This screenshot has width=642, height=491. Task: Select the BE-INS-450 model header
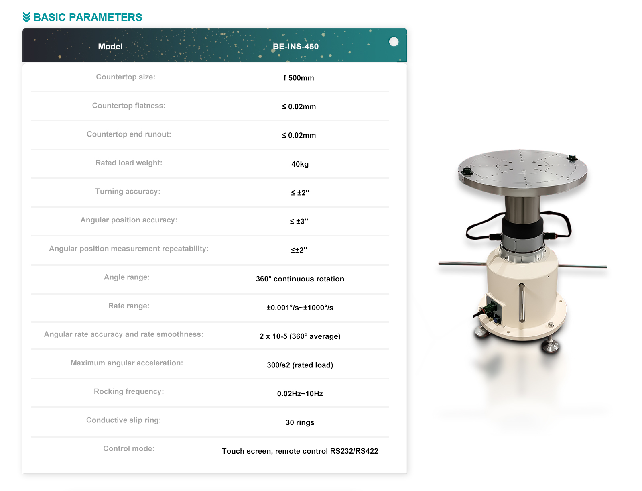tap(296, 47)
